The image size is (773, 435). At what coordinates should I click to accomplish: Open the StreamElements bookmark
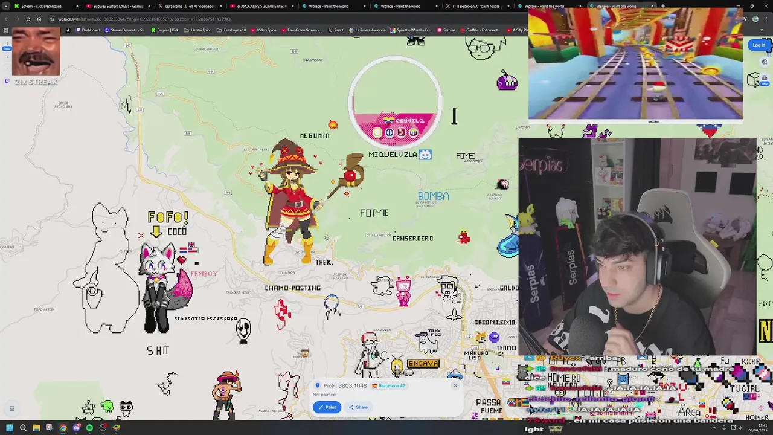pos(125,30)
